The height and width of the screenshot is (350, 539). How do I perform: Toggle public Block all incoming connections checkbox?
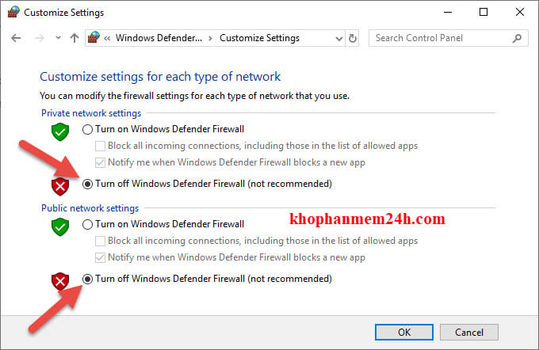[100, 241]
